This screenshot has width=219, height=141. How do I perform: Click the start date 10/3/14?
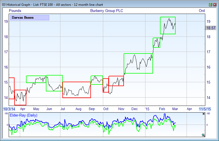tap(9, 109)
